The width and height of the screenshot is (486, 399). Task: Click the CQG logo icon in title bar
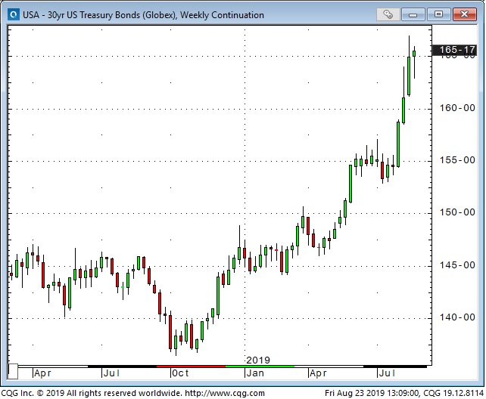[x=14, y=14]
